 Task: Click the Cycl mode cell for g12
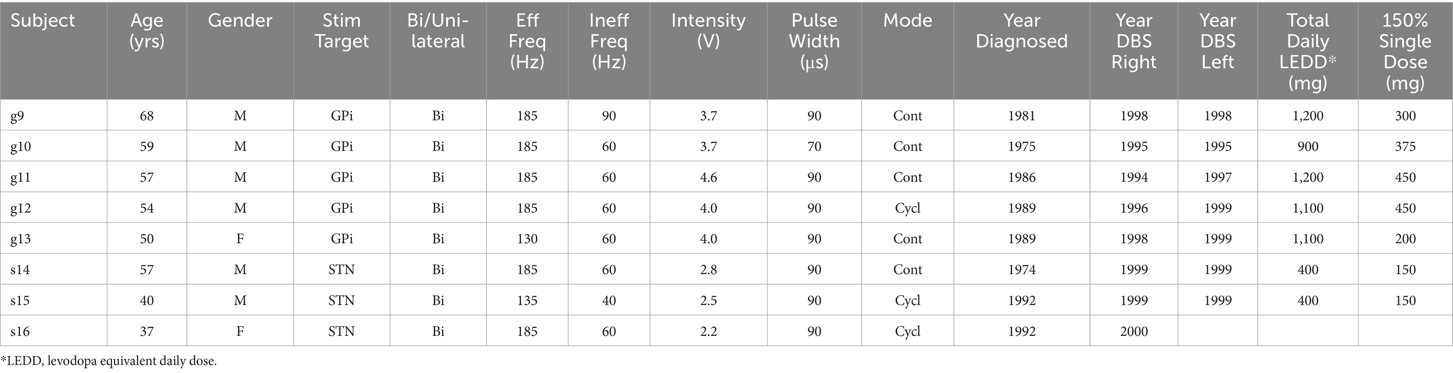907,208
